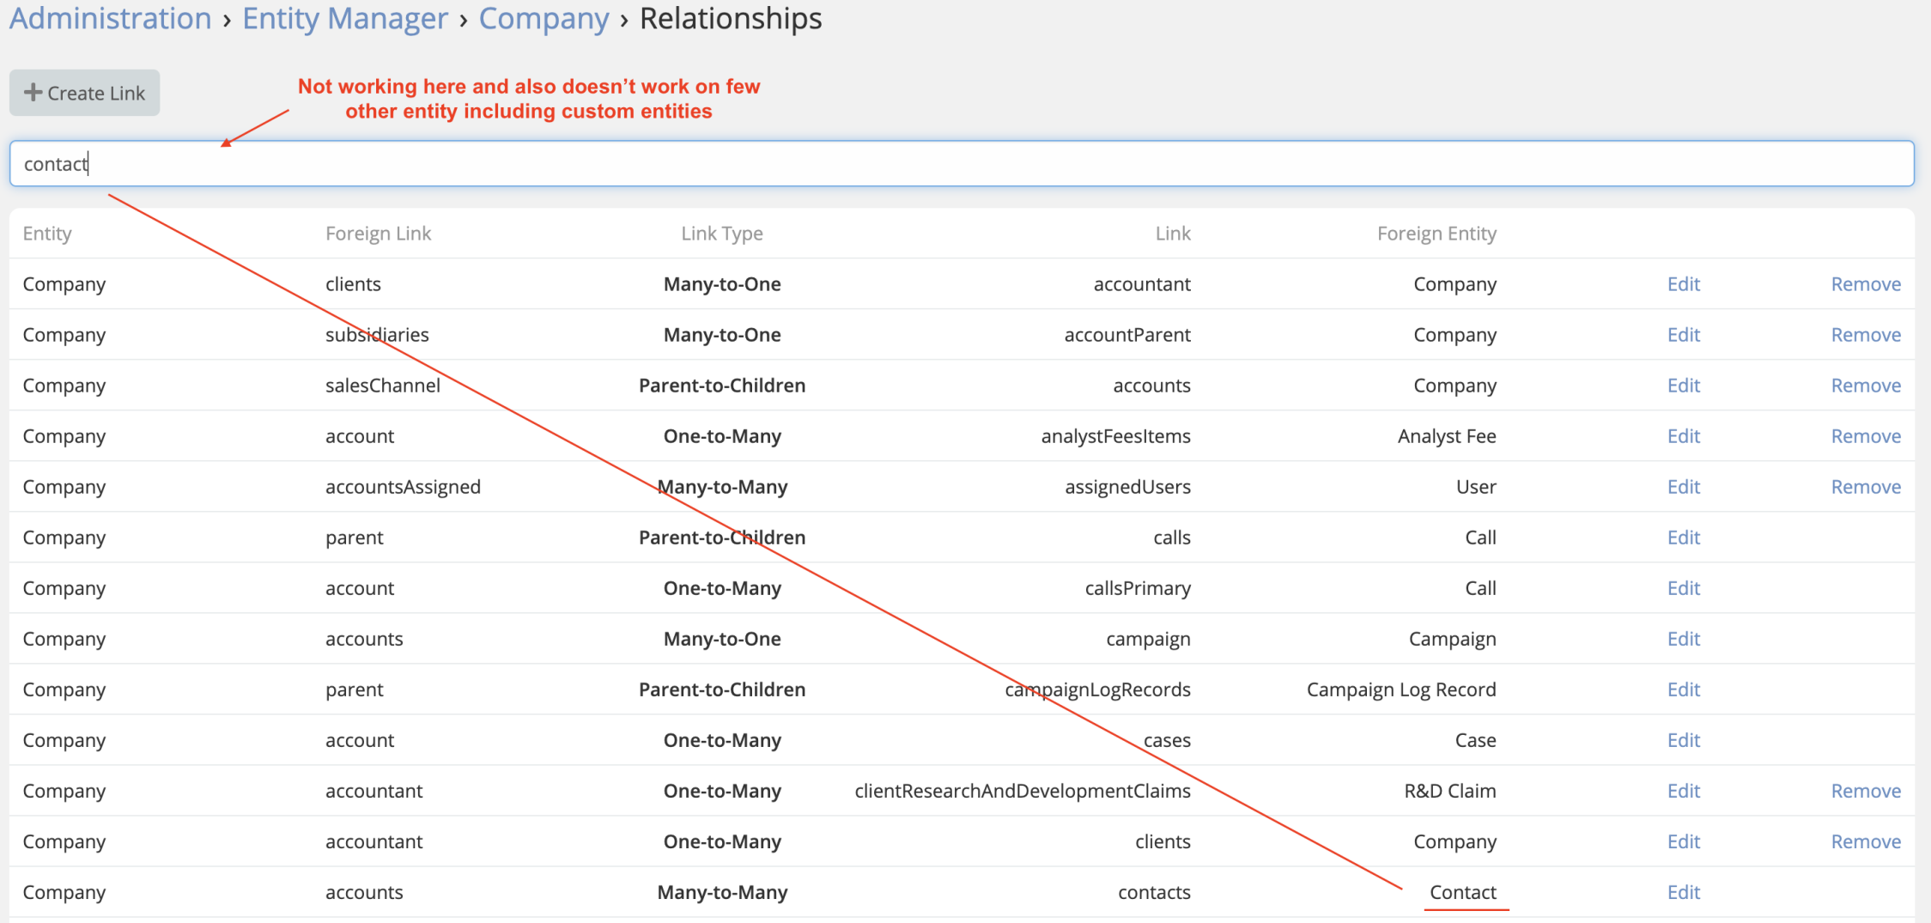Edit the accountParent relationship
This screenshot has width=1931, height=923.
(1683, 335)
